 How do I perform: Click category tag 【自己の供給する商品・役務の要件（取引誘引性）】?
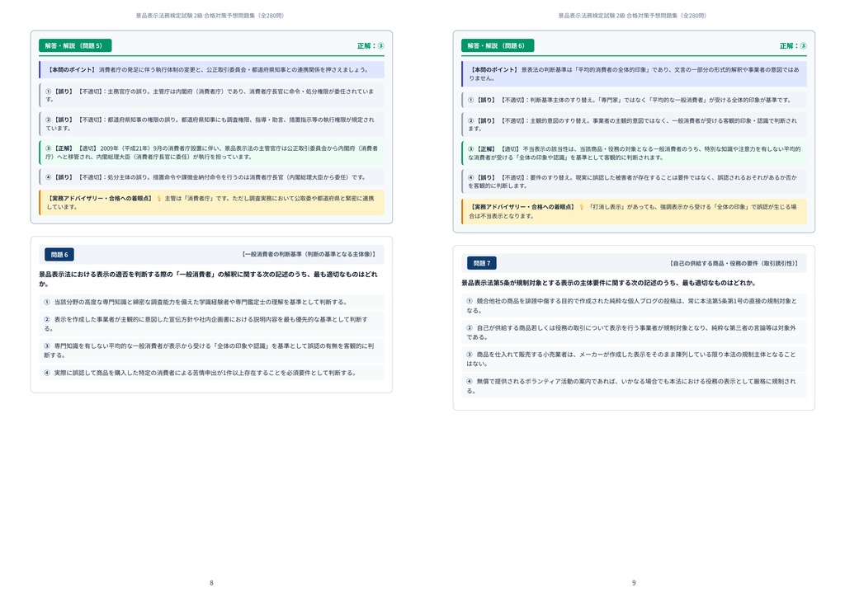click(734, 263)
